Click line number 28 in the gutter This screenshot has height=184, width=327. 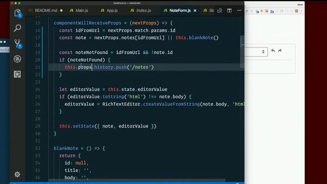37,119
